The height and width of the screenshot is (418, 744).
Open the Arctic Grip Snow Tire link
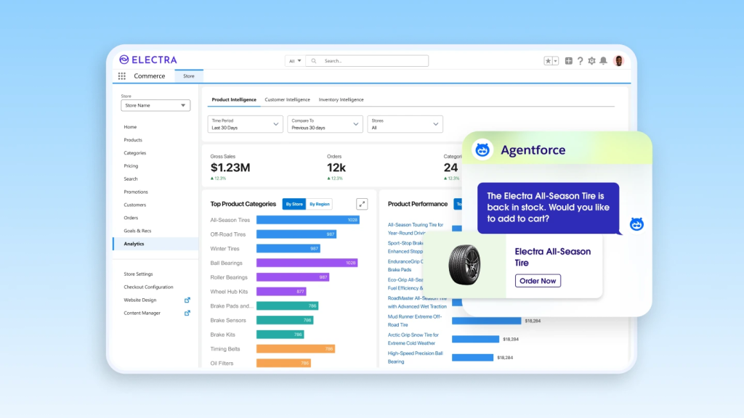pyautogui.click(x=413, y=339)
